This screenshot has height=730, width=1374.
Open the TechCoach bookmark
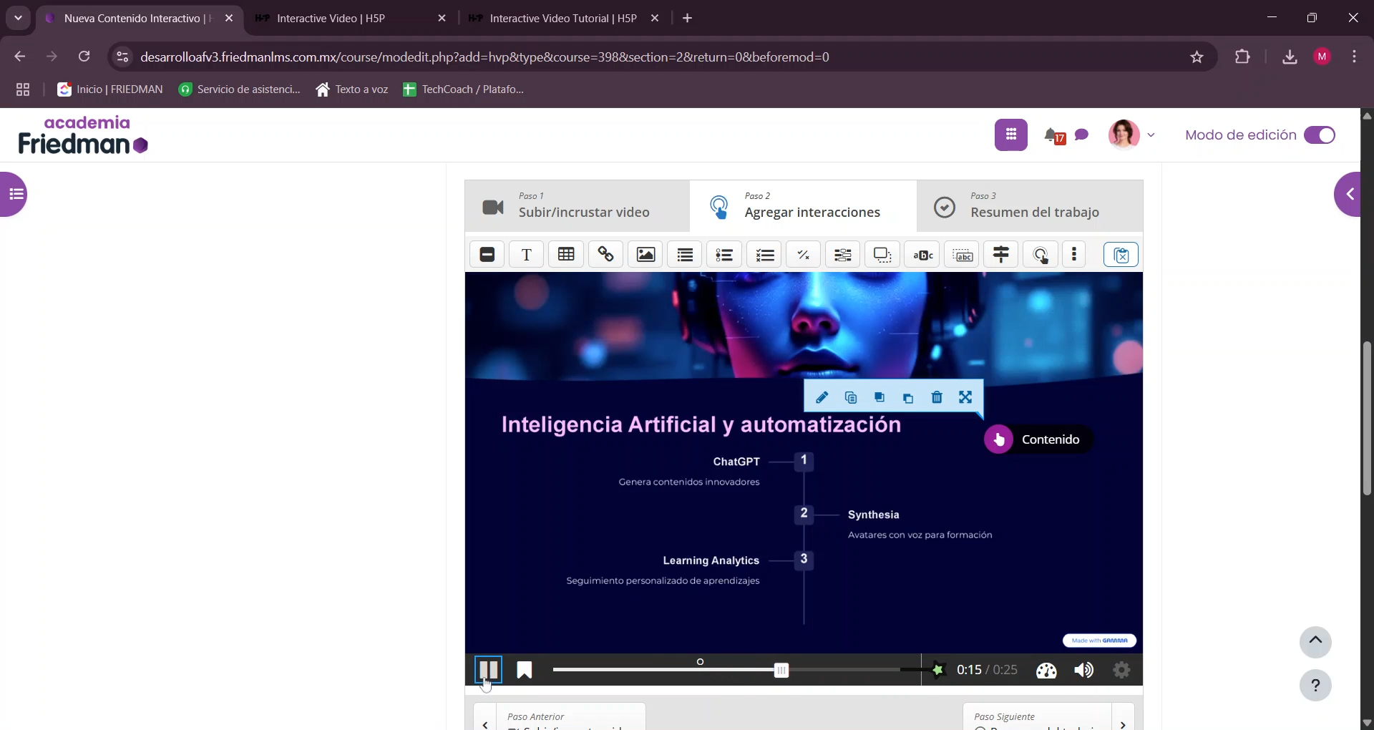click(x=464, y=89)
